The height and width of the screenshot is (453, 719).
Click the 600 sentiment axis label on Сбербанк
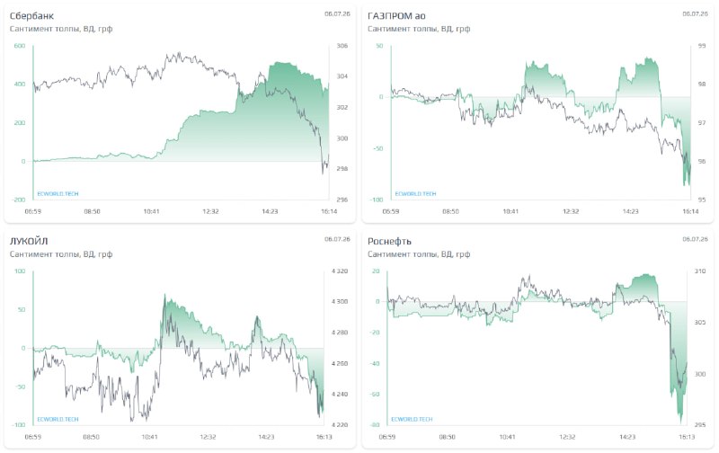(20, 46)
